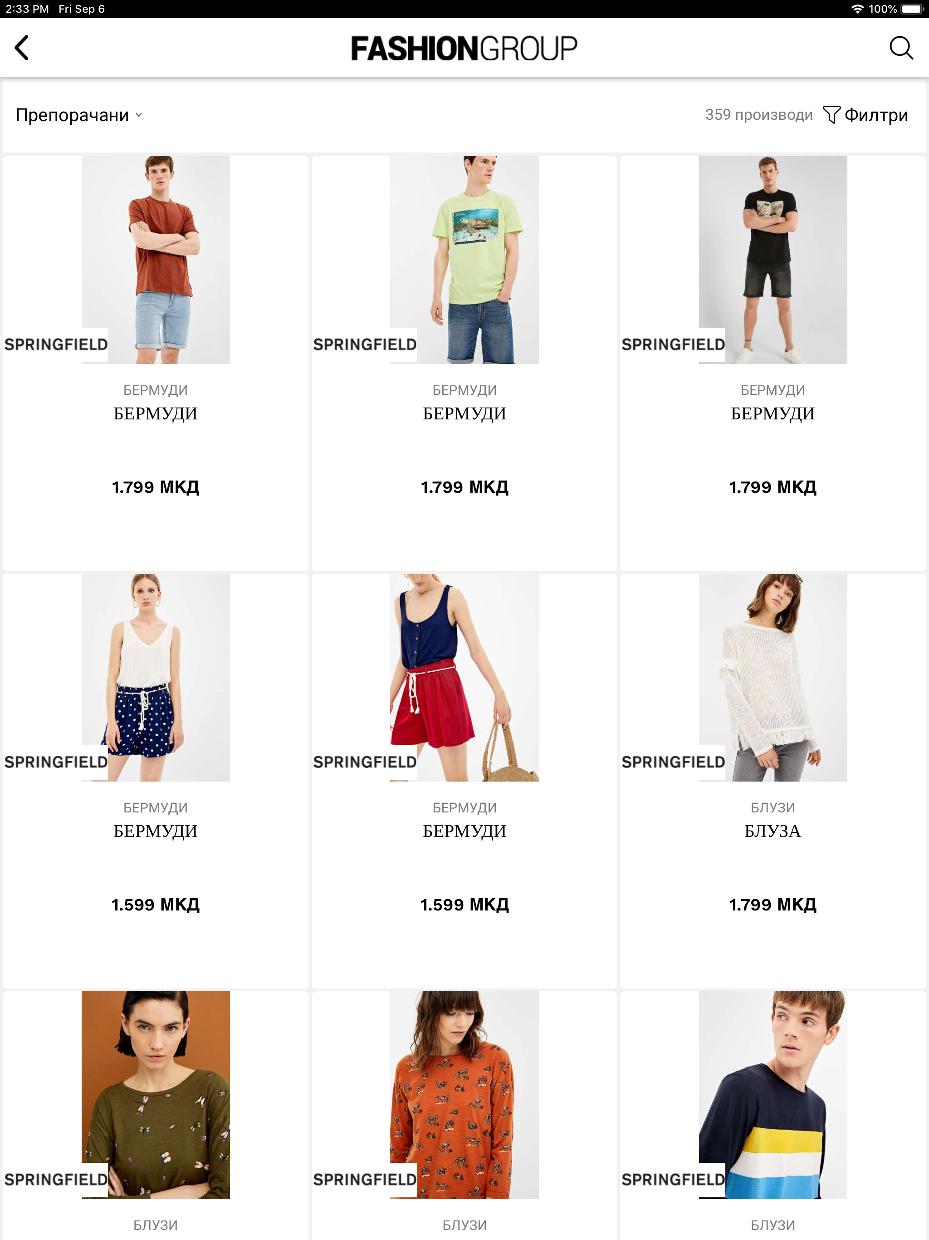Screen dimensions: 929x1240
Task: Check the Wi-Fi status icon
Action: pos(857,9)
